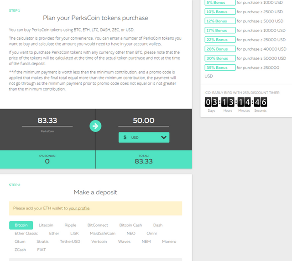Open the FIAT deposit tab
Image resolution: width=292 pixels, height=261 pixels.
pos(42,250)
